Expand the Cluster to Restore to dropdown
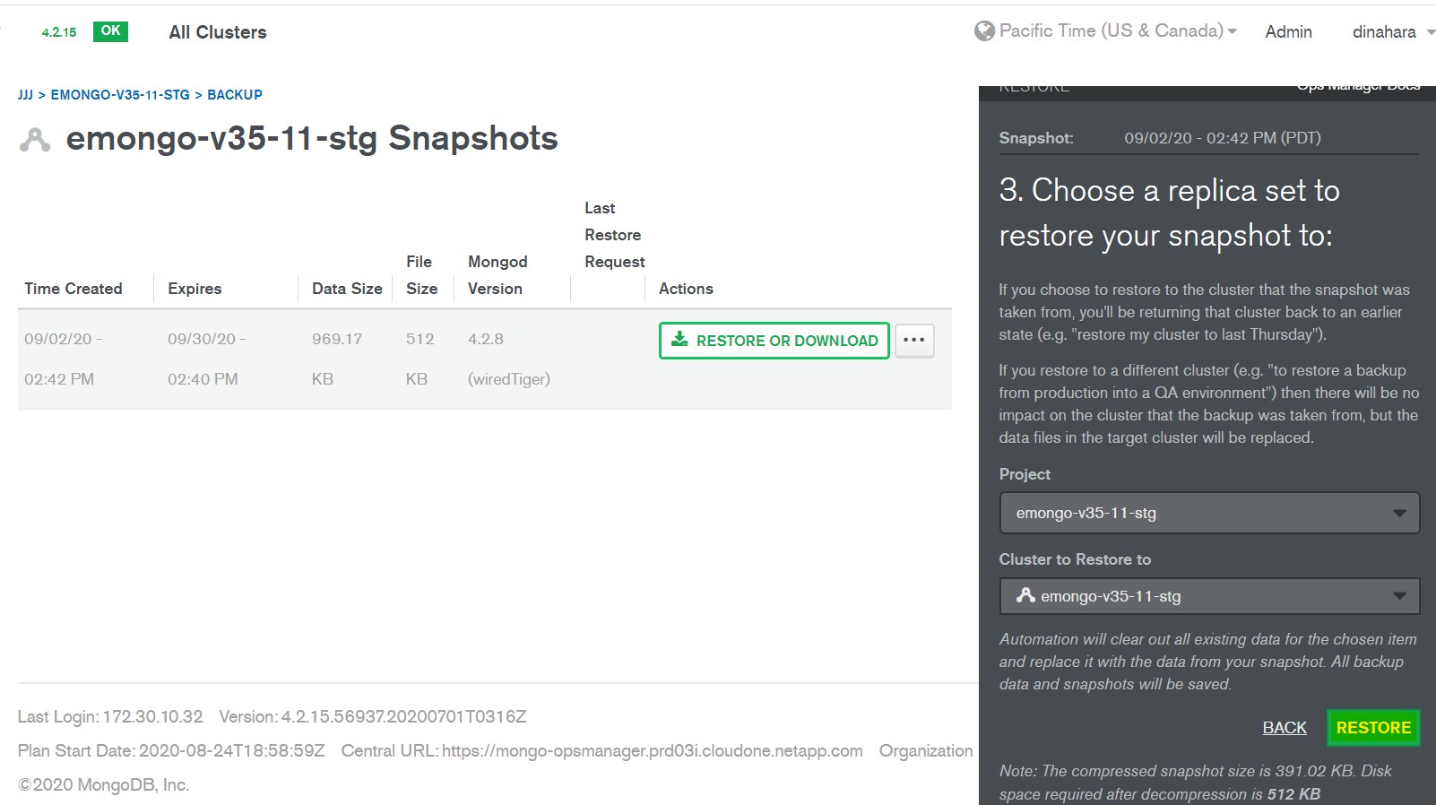 1209,596
